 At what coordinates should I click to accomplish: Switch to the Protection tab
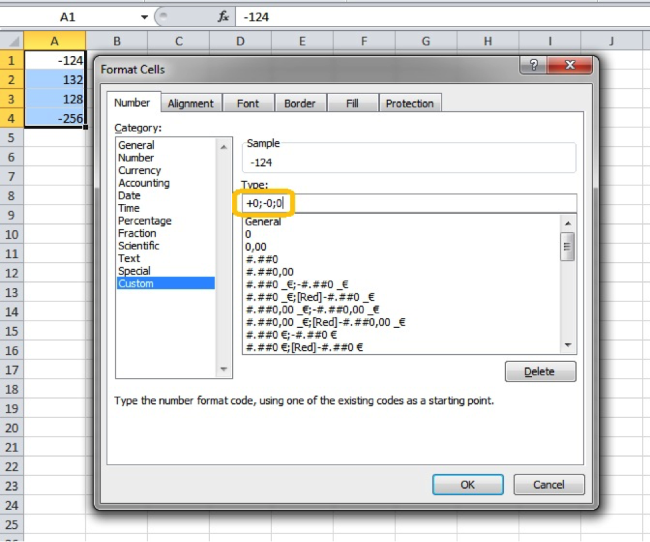(409, 103)
